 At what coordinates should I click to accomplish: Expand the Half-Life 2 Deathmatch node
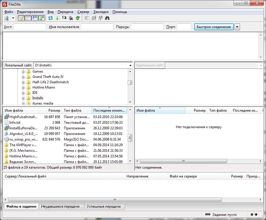point(23,82)
